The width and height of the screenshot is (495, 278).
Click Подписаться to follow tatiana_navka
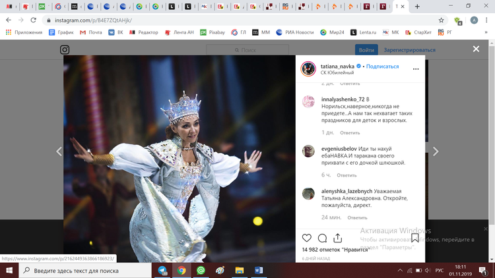[382, 66]
